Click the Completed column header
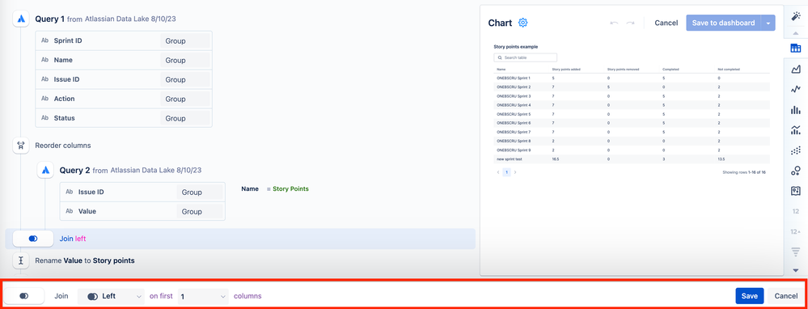This screenshot has width=808, height=309. (671, 69)
